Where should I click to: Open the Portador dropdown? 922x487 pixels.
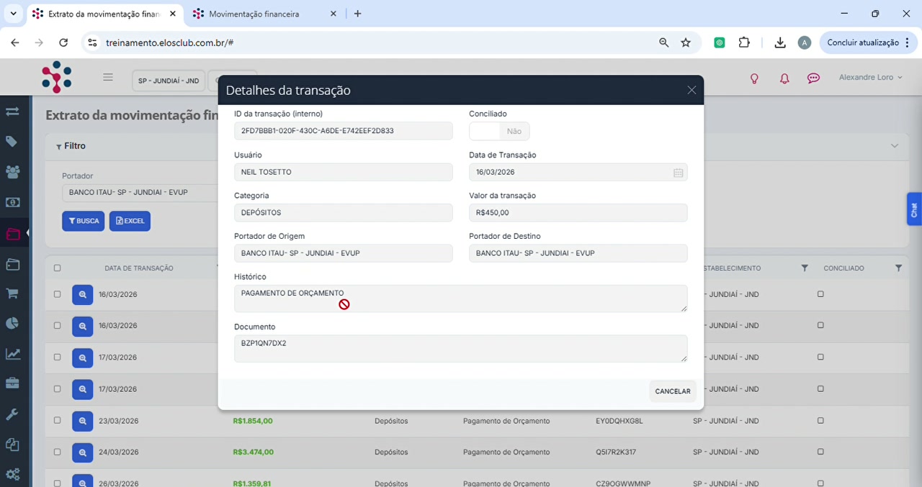pos(140,193)
